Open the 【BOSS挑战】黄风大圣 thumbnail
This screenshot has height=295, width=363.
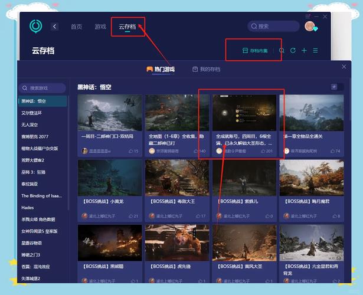coord(244,242)
